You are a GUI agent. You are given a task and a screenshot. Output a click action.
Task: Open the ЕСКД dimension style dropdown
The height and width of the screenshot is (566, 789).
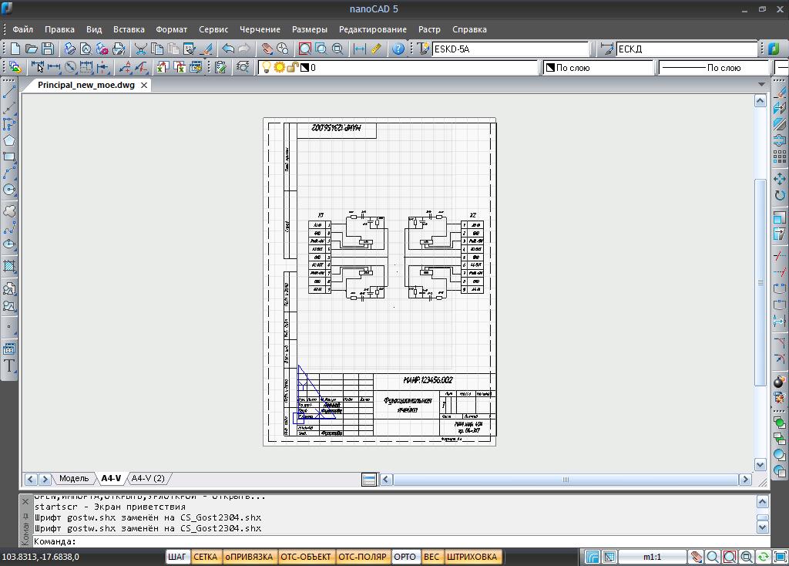(x=687, y=49)
